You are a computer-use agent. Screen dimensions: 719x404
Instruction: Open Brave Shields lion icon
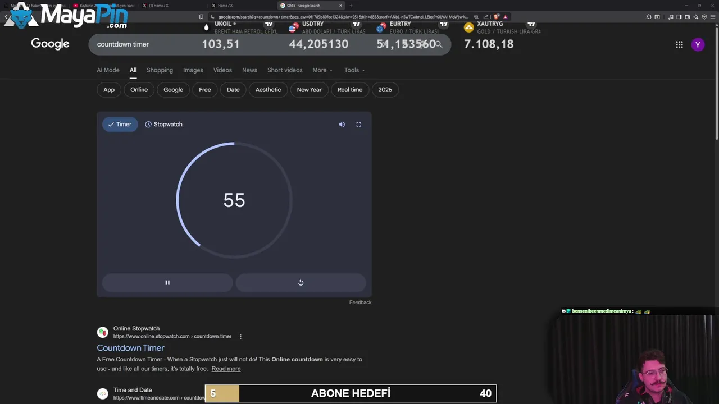coord(497,17)
